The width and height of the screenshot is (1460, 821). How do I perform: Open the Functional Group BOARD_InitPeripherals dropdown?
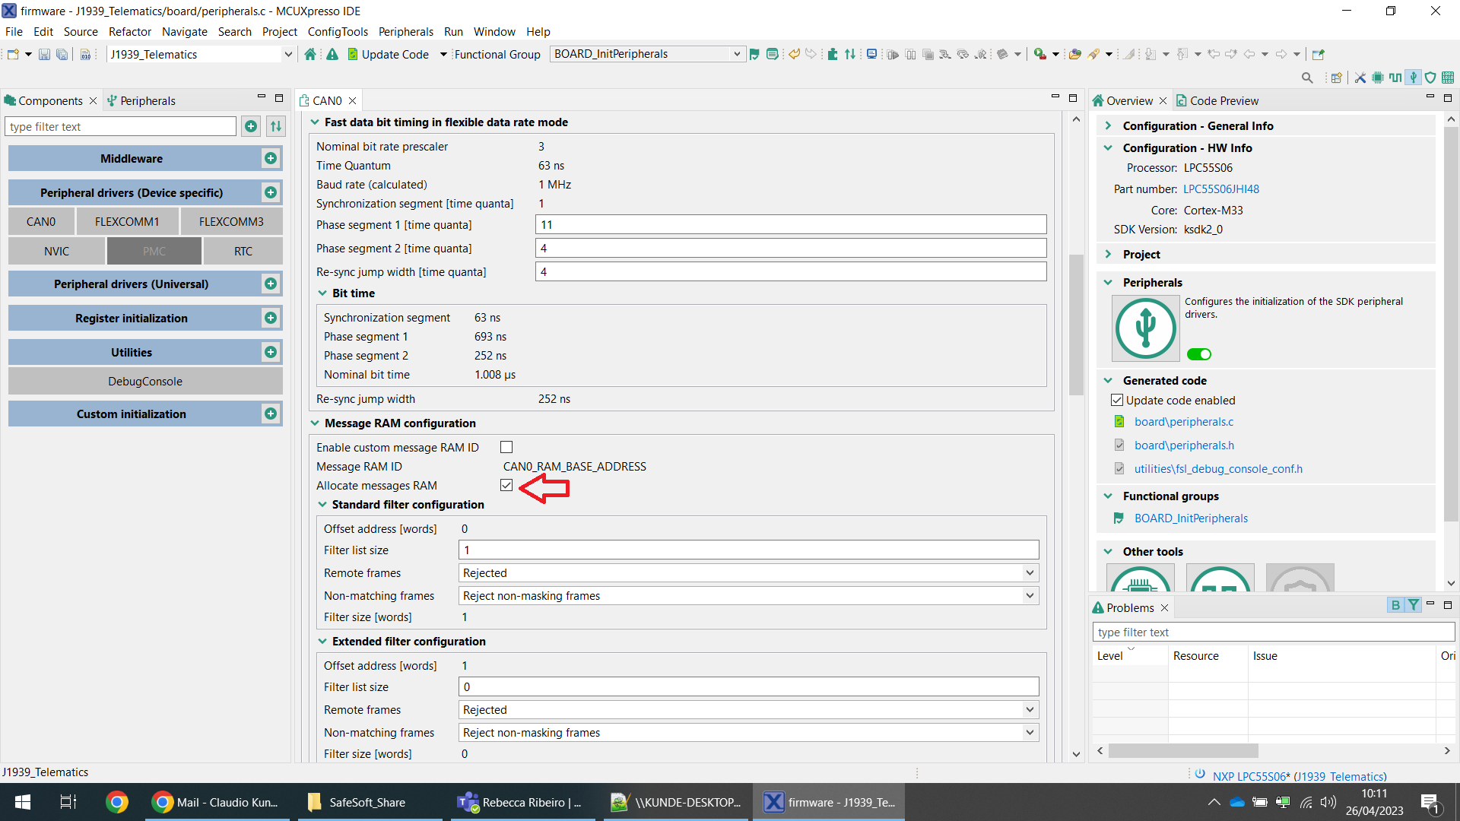point(736,54)
